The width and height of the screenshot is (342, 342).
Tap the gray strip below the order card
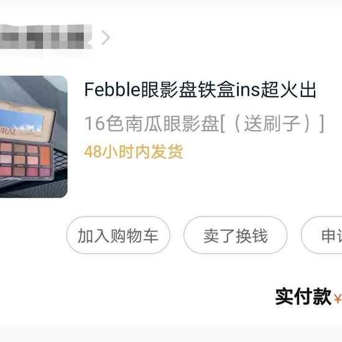[171, 334]
